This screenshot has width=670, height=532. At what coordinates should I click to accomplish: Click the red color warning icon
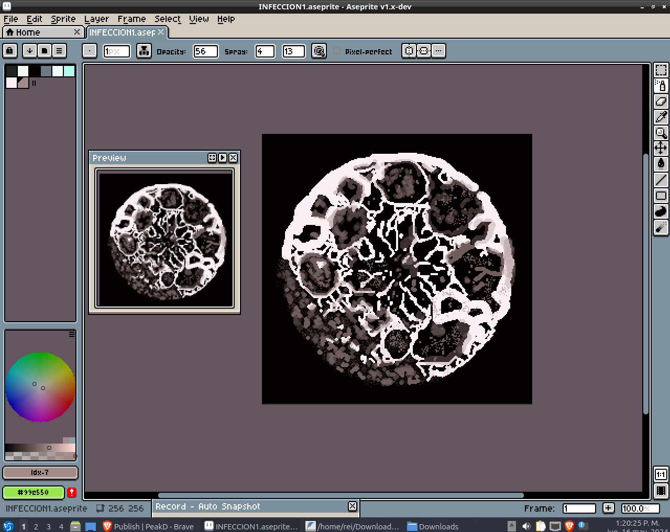click(x=72, y=492)
